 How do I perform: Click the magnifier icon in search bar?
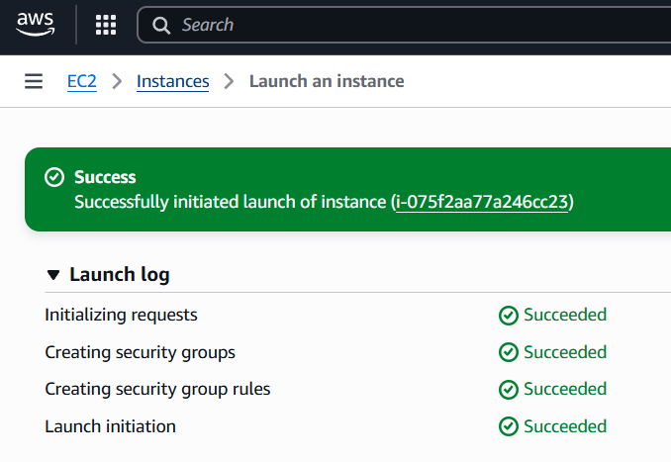pyautogui.click(x=162, y=25)
